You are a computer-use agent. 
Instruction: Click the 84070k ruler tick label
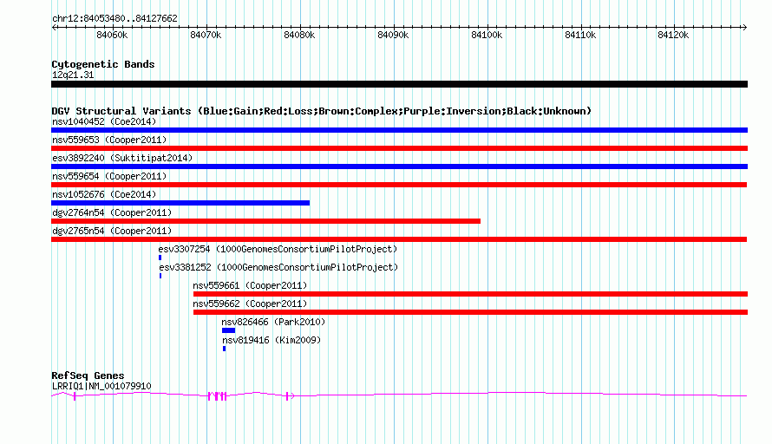coord(206,35)
